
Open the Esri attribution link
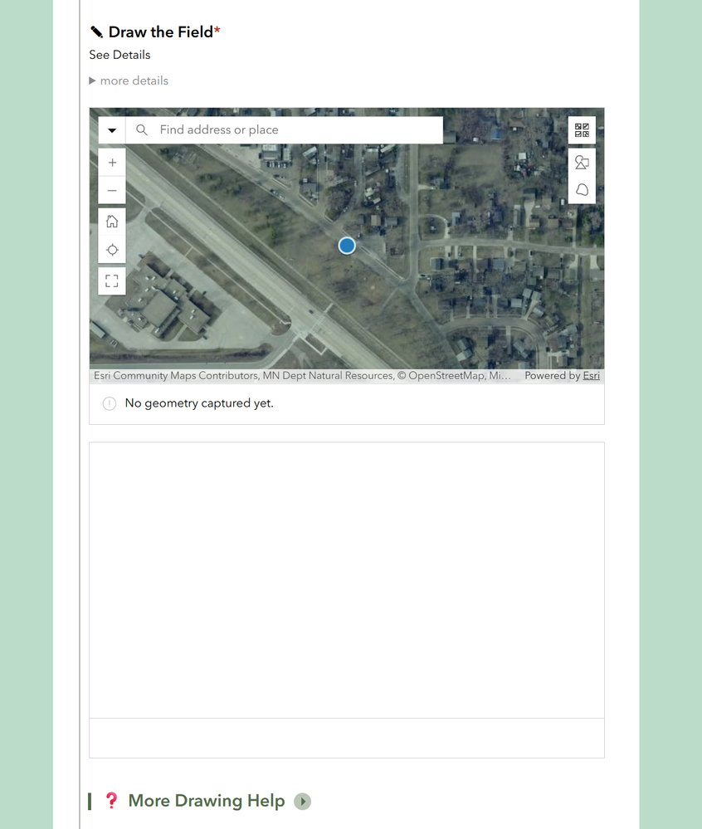pyautogui.click(x=591, y=375)
